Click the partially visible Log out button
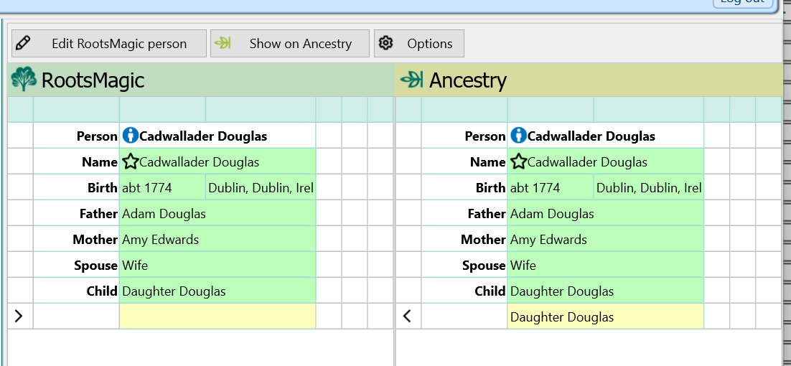Viewport: 791px width, 366px height. point(742,3)
